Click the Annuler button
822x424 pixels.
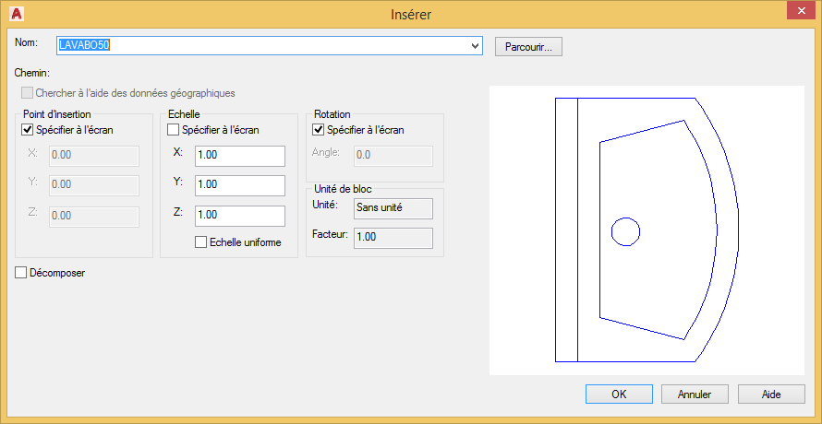(x=695, y=394)
